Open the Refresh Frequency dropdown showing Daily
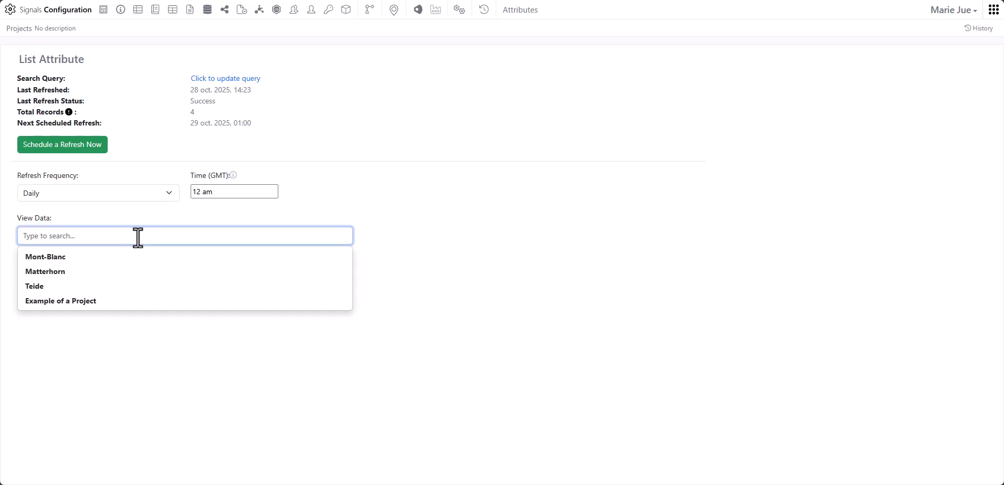The width and height of the screenshot is (1004, 485). coord(98,193)
